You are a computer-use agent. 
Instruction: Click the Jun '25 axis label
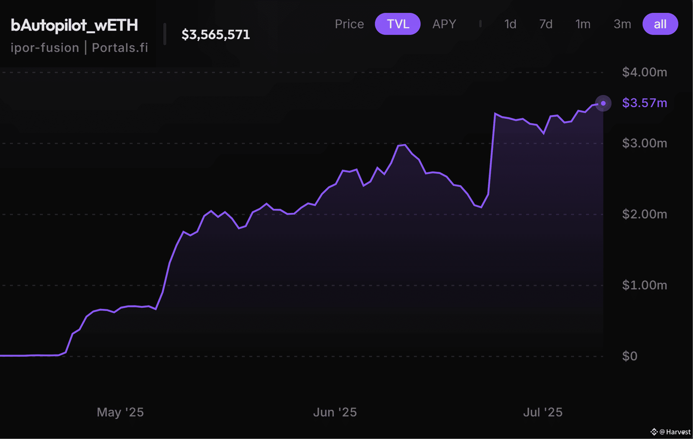[335, 412]
